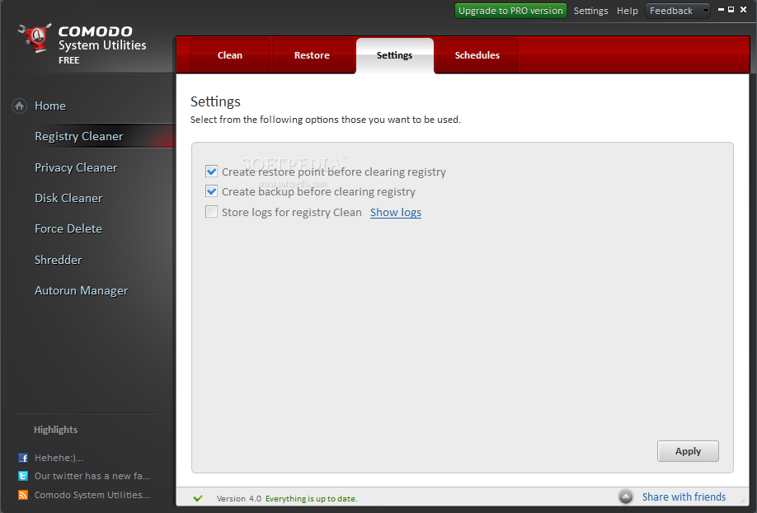Open Disk Cleaner section

[68, 198]
